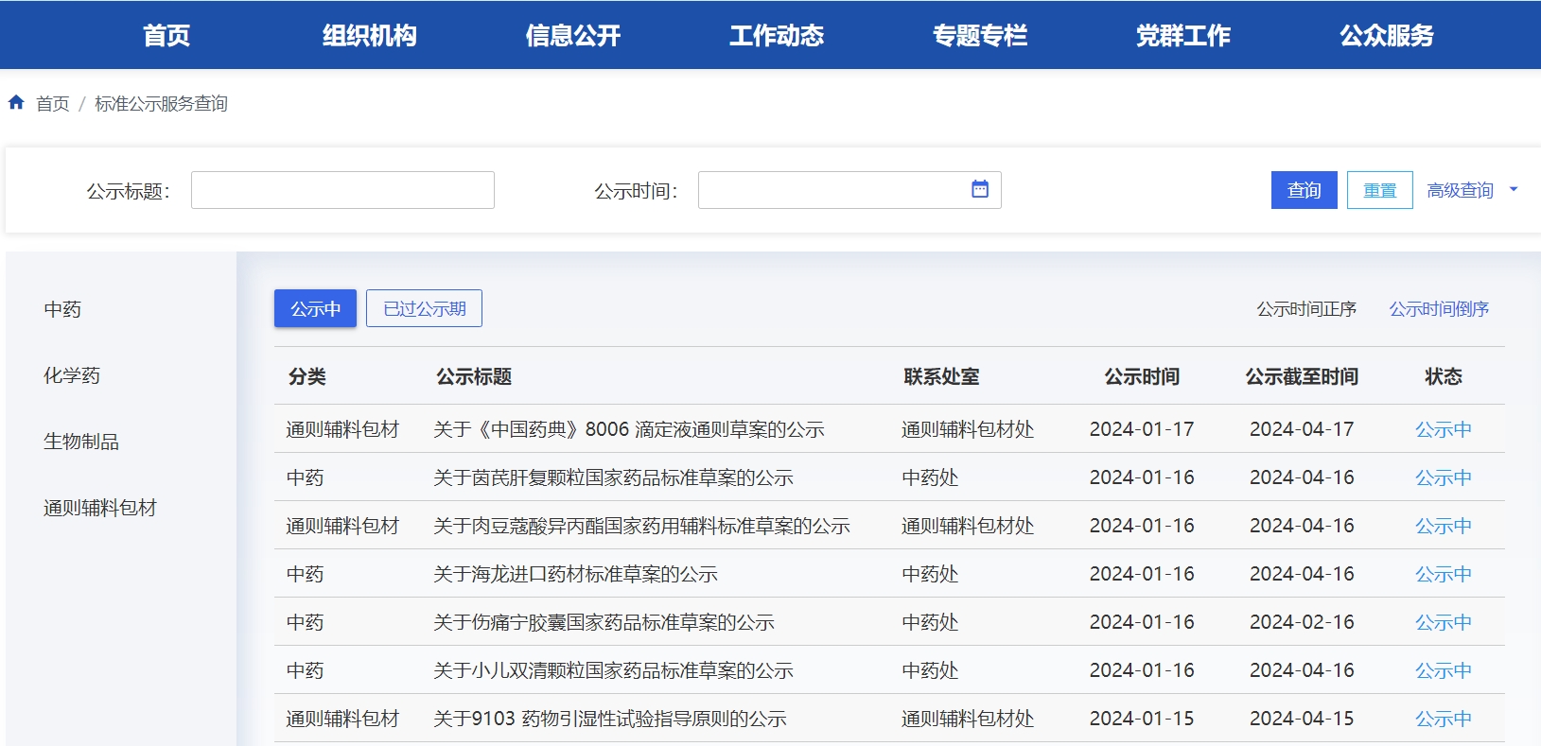Open the 信息公开 navigation menu
This screenshot has height=746, width=1541.
[572, 35]
